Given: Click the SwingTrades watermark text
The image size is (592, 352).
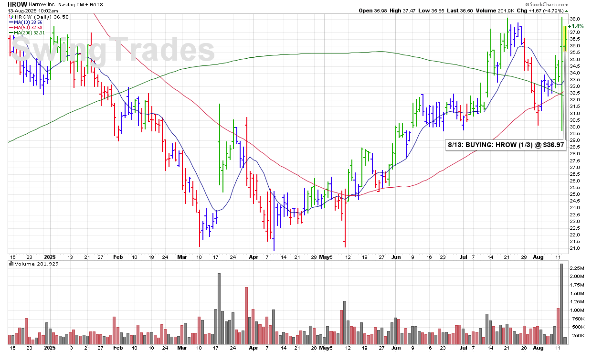Looking at the screenshot, I should 113,50.
